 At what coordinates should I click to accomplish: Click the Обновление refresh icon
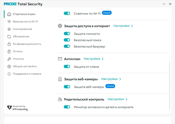(9, 36)
